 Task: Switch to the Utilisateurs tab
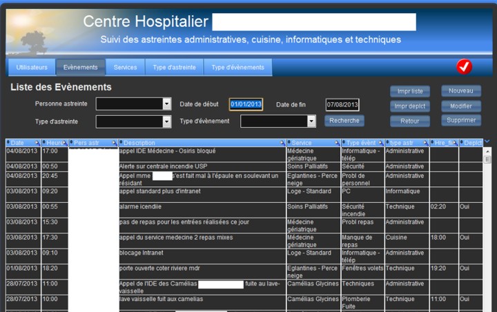coord(32,68)
